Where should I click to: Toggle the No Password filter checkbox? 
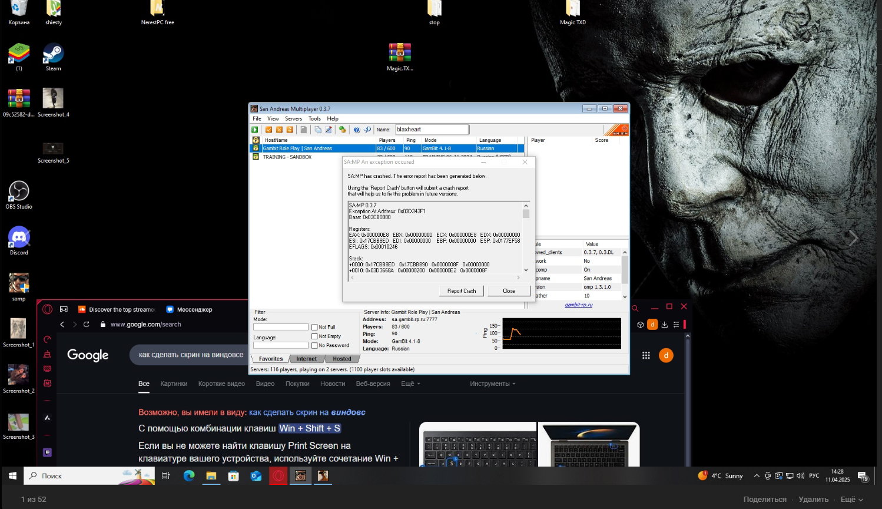[314, 346]
